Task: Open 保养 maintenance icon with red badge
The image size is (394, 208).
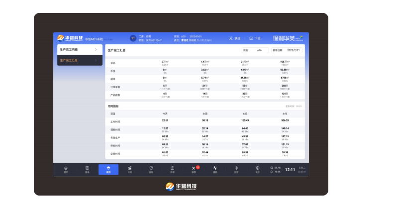Action: [194, 169]
